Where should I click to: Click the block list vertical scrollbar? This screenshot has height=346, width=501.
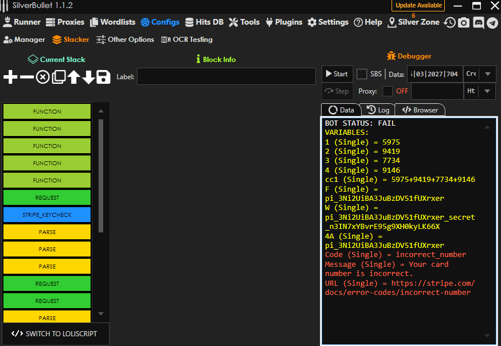(x=101, y=175)
